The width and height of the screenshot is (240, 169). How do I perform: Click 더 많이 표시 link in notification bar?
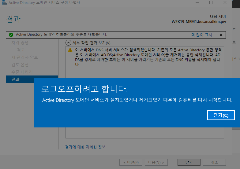coord(202,35)
